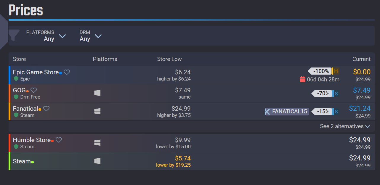The image size is (380, 185).
Task: Click the Store column header
Action: click(x=19, y=59)
